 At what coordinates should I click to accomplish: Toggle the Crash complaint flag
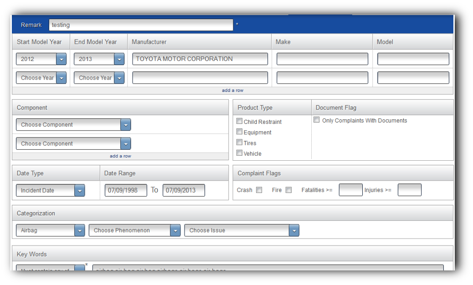tap(259, 190)
